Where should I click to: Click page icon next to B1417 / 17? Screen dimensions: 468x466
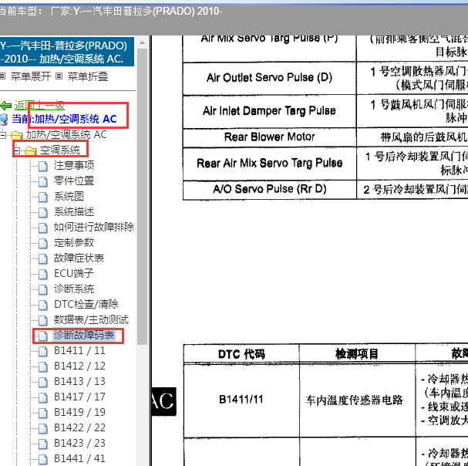(43, 397)
